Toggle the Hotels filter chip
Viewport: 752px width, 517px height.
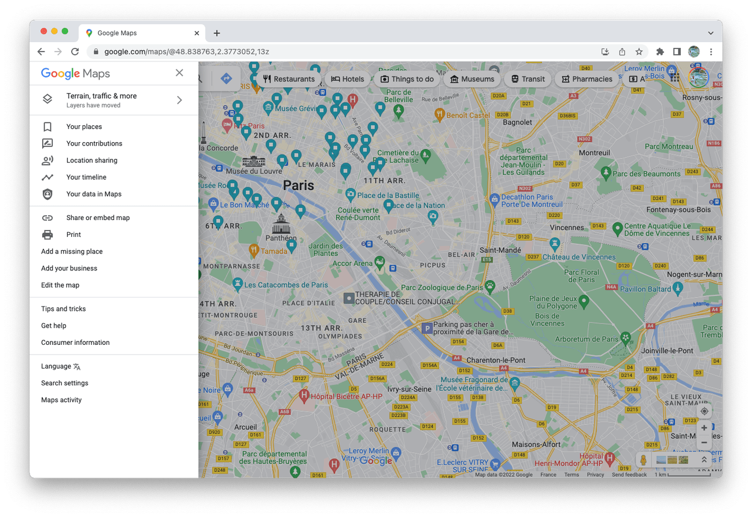pos(347,79)
